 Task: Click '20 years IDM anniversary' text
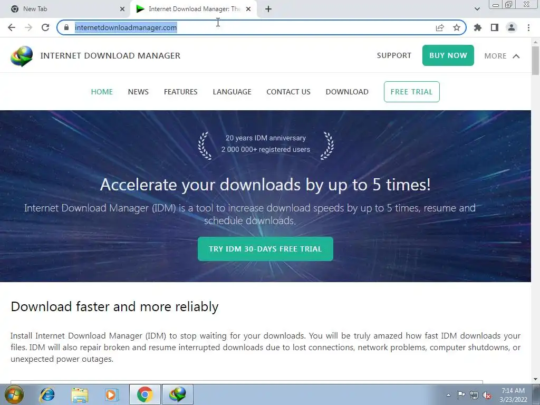click(266, 138)
